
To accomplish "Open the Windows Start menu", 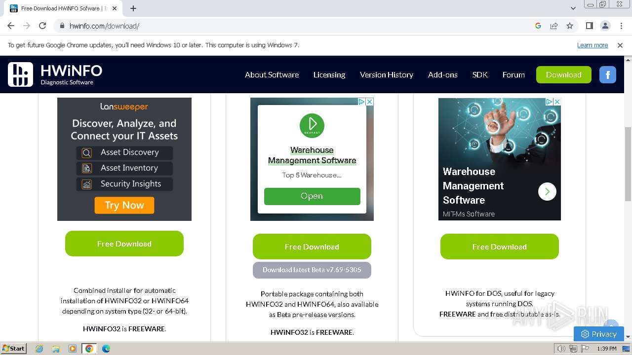I will tap(14, 349).
